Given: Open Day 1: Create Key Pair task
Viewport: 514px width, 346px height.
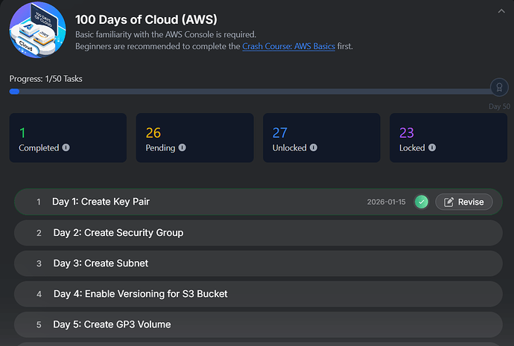Looking at the screenshot, I should (x=101, y=202).
